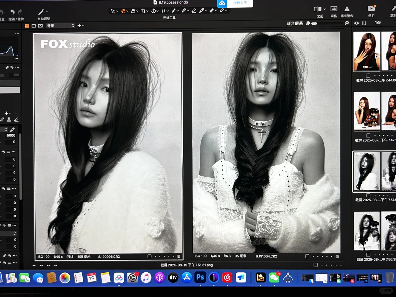Viewport: 396px width, 297px height.
Task: Click the 拖拽上传 drag-upload button
Action: click(x=240, y=3)
